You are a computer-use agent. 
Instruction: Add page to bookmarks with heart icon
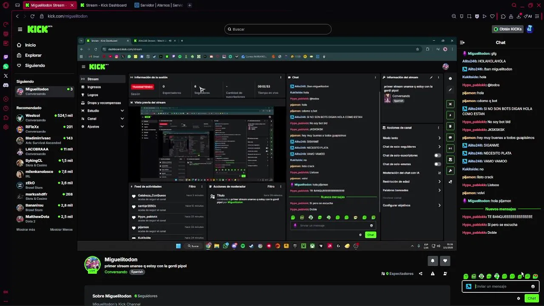[x=492, y=16]
